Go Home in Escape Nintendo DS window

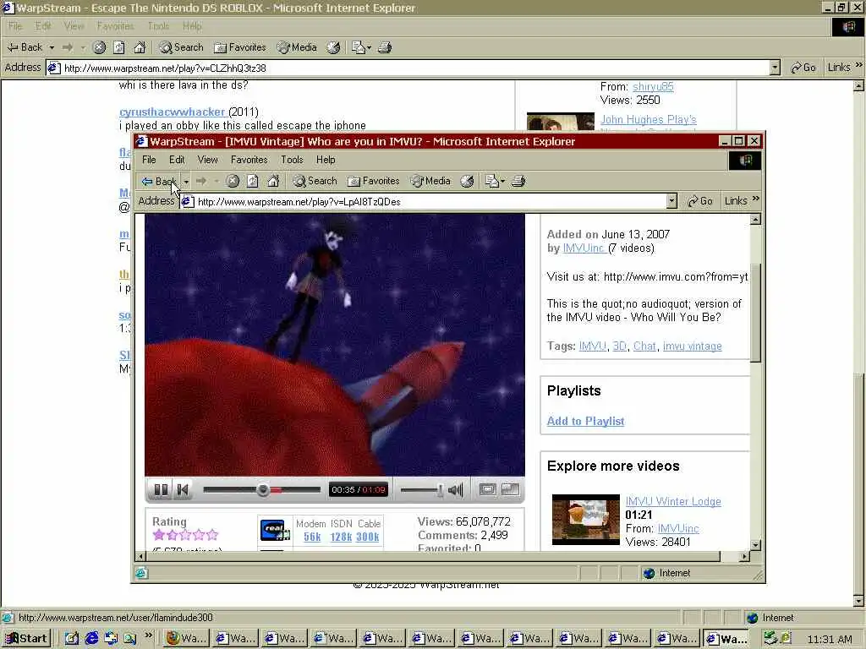coord(140,47)
